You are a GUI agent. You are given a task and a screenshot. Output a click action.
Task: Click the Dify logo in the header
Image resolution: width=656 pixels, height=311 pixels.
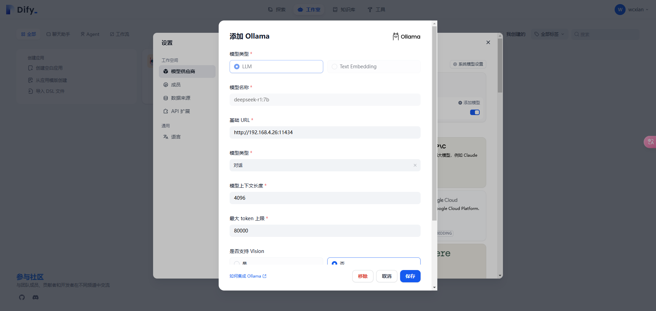click(22, 10)
